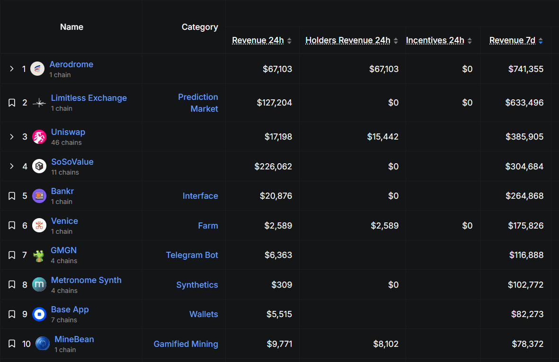
Task: Click the $127,204 revenue value
Action: [275, 103]
